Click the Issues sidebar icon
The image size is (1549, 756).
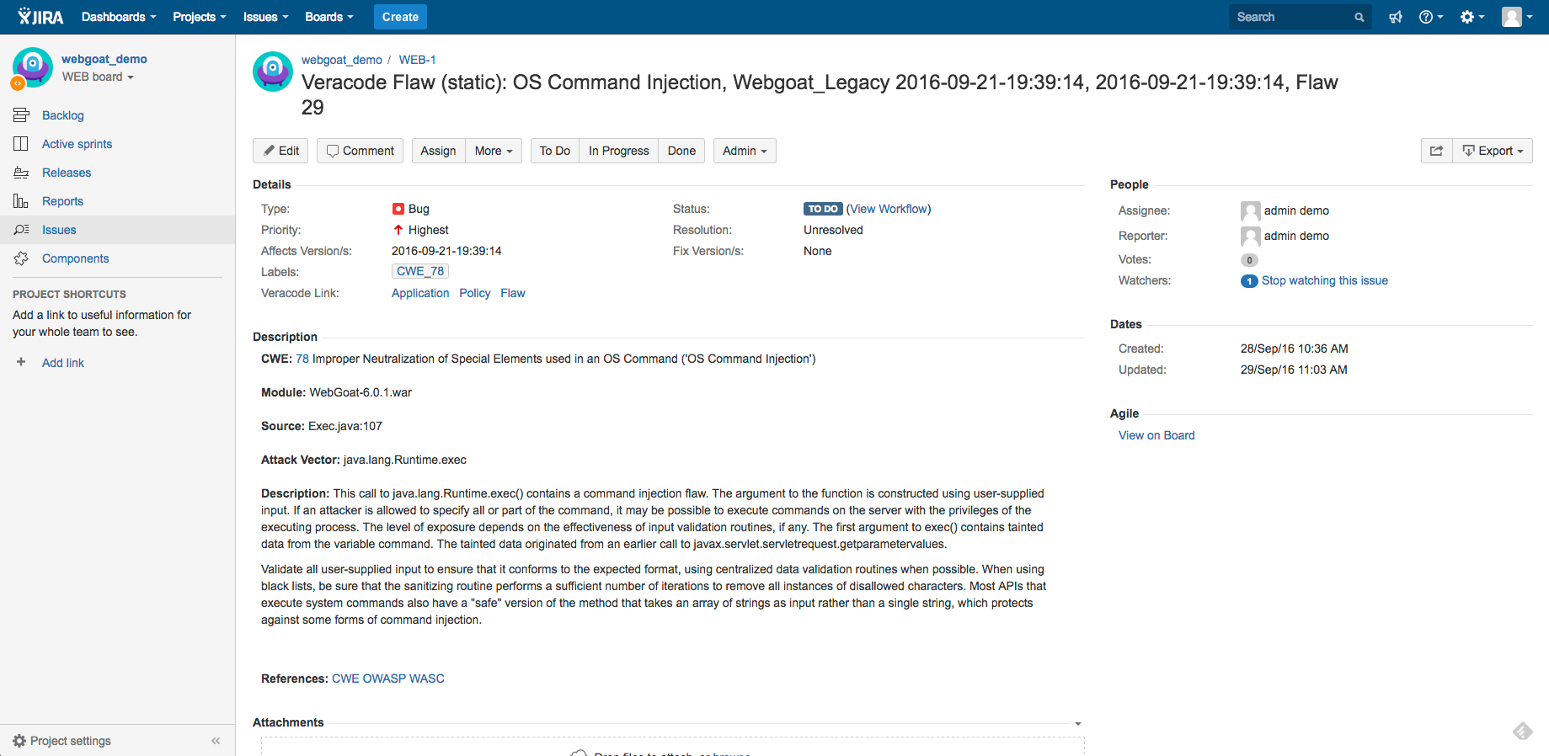(21, 230)
